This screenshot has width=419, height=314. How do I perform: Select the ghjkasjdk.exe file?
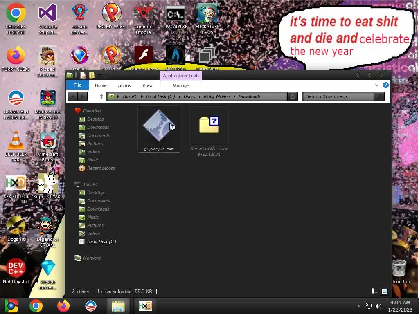[x=159, y=129]
